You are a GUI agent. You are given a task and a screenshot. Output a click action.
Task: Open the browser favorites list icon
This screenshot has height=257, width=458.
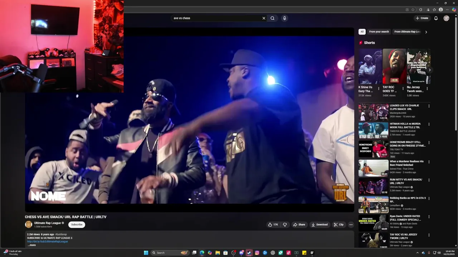(434, 10)
